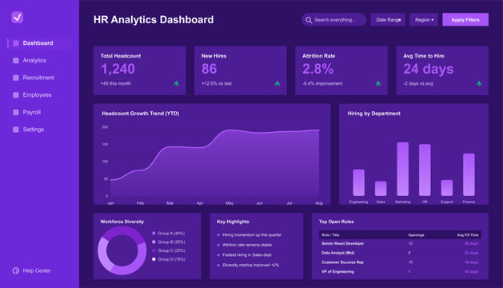503x288 pixels.
Task: Click the Hiring by Department title
Action: (x=373, y=114)
